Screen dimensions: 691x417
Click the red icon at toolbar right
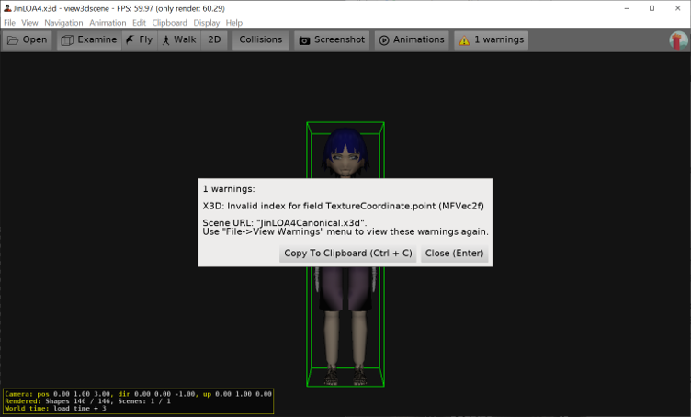(678, 40)
